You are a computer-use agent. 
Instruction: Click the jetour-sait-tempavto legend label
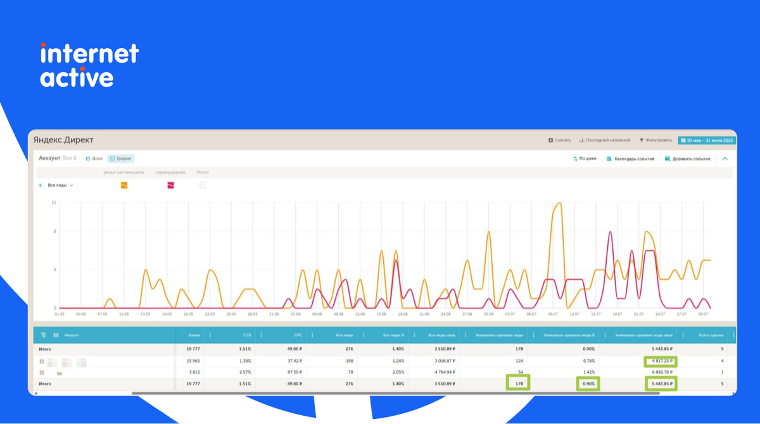coord(124,172)
